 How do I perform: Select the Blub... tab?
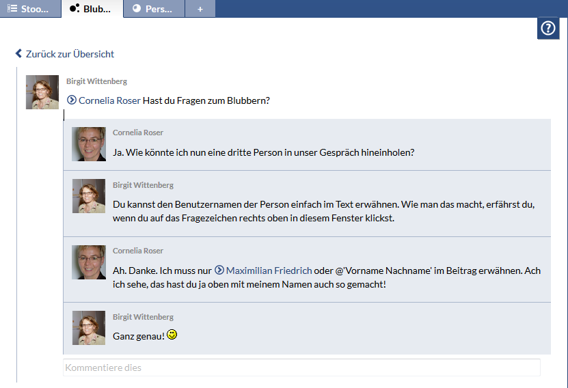[x=91, y=9]
